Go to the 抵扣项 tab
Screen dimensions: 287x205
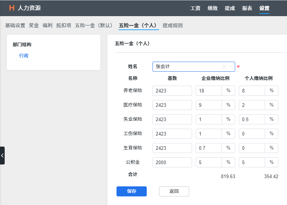click(64, 25)
